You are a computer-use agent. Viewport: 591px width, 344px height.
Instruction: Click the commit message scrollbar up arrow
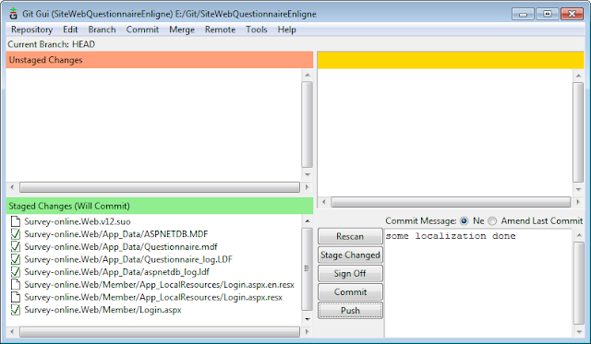pyautogui.click(x=579, y=235)
